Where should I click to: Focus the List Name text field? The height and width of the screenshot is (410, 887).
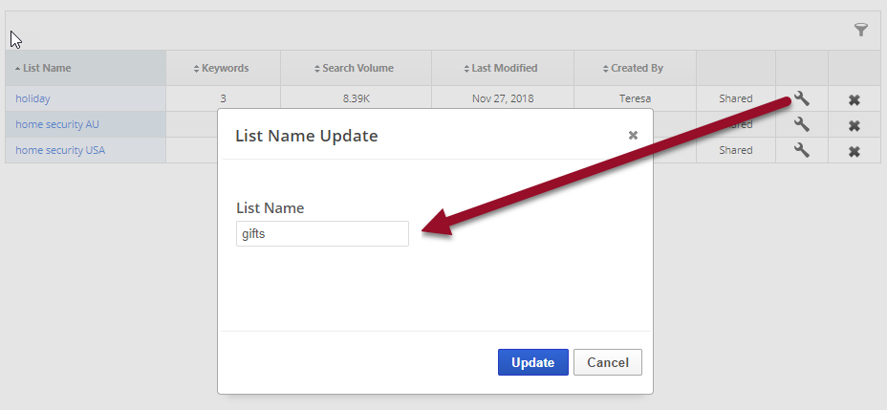click(x=322, y=234)
